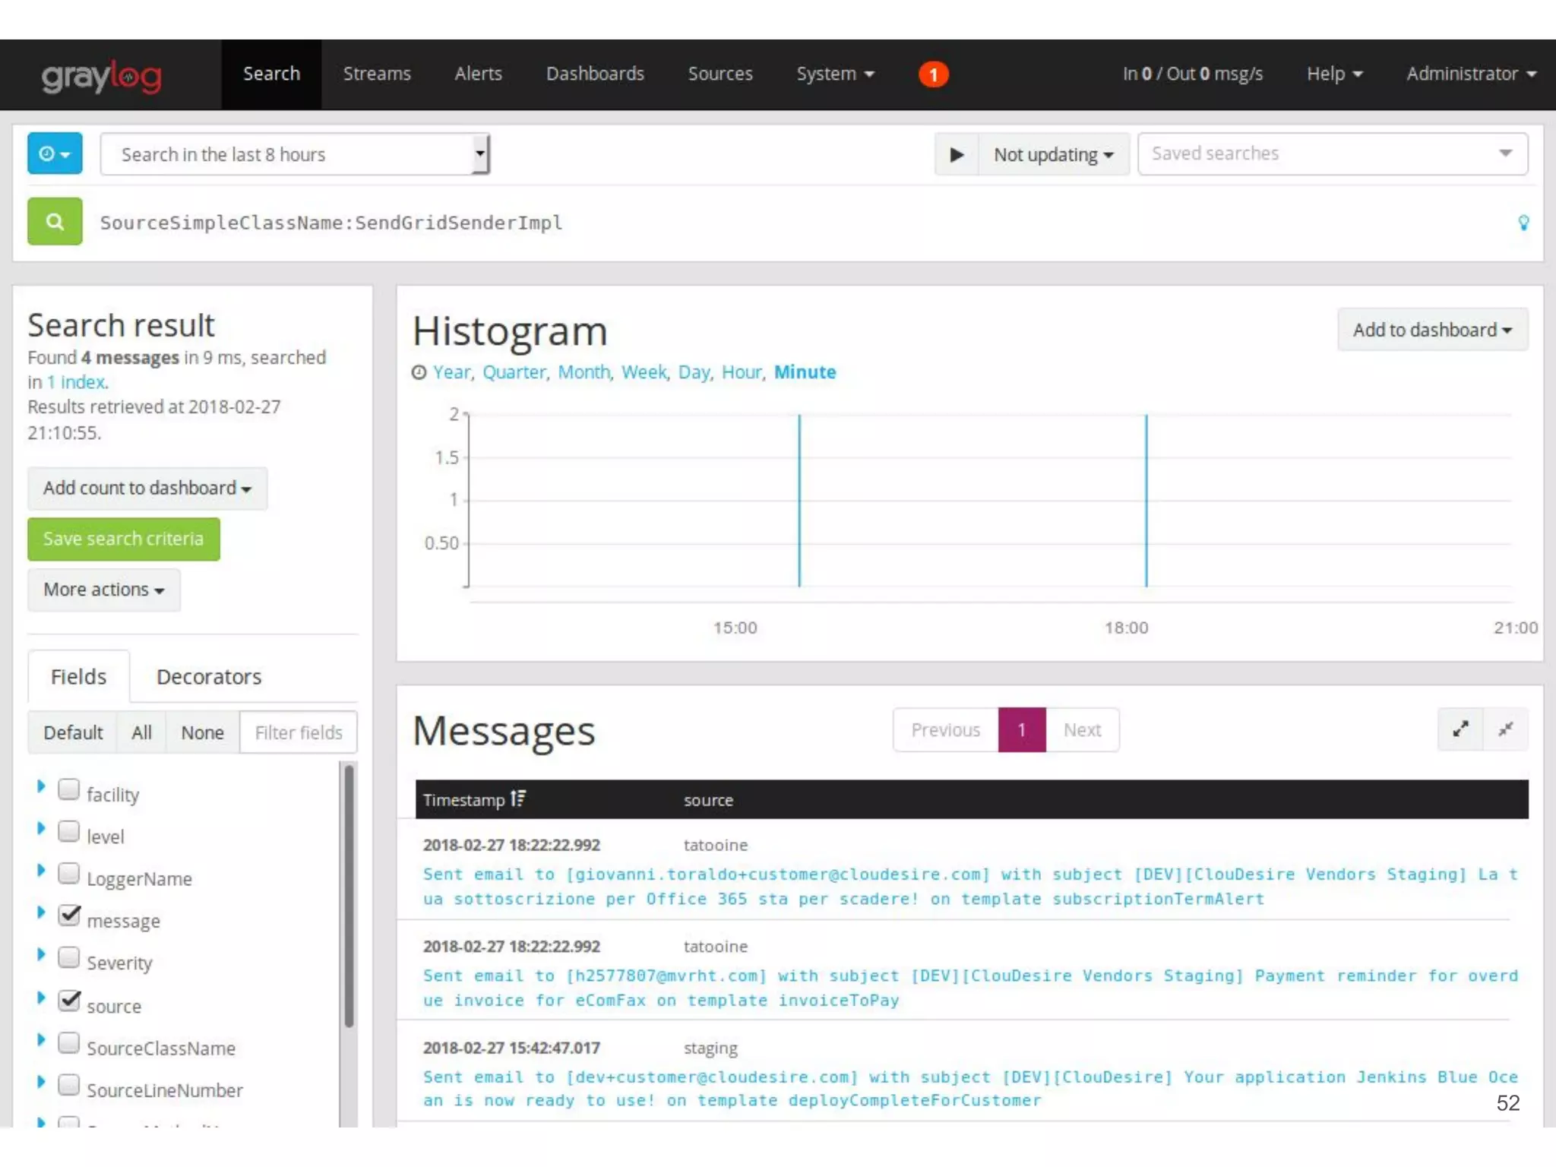The height and width of the screenshot is (1167, 1556).
Task: Click the green search magnifier button
Action: [x=55, y=222]
